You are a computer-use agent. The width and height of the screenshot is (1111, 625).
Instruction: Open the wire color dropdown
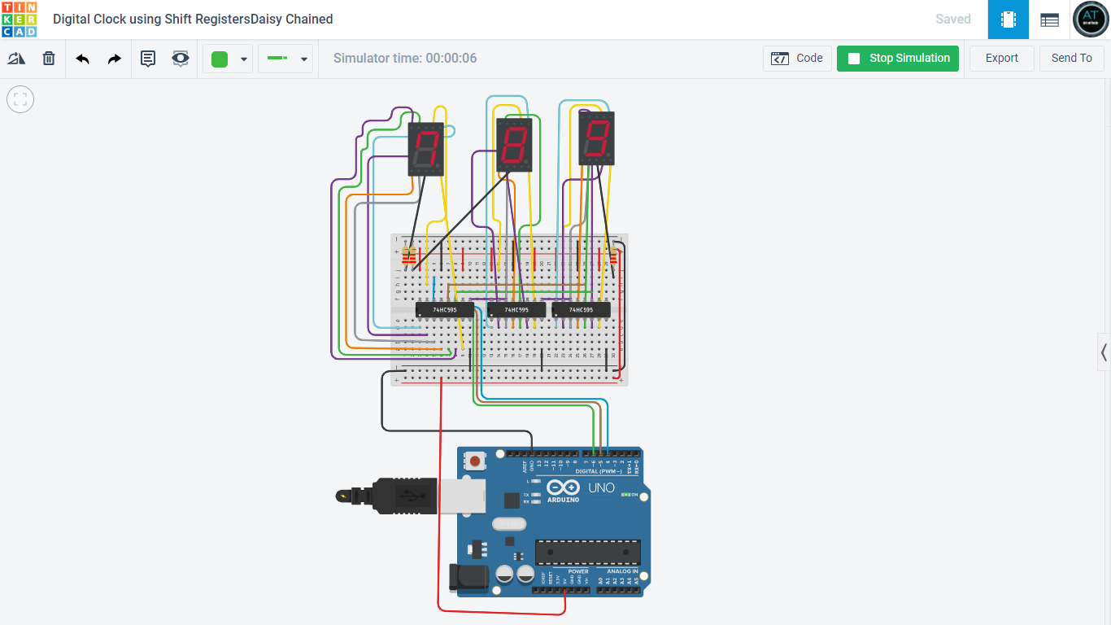pyautogui.click(x=242, y=58)
